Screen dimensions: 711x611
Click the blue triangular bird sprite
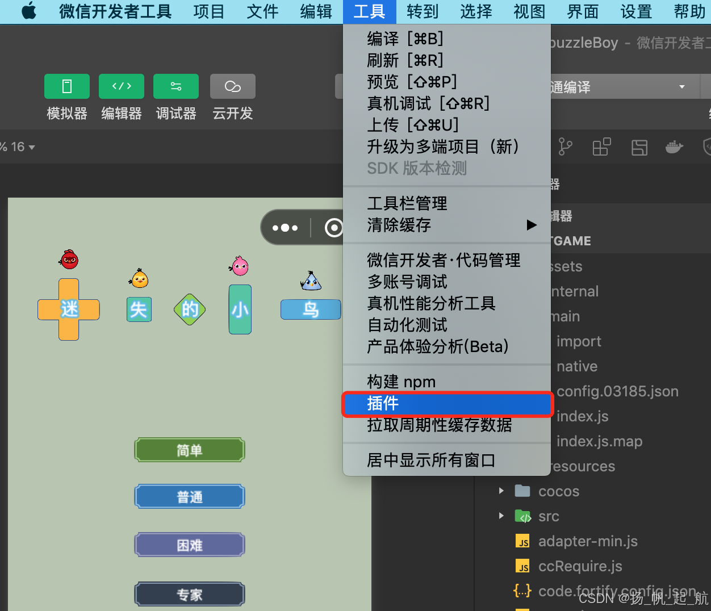click(x=311, y=281)
